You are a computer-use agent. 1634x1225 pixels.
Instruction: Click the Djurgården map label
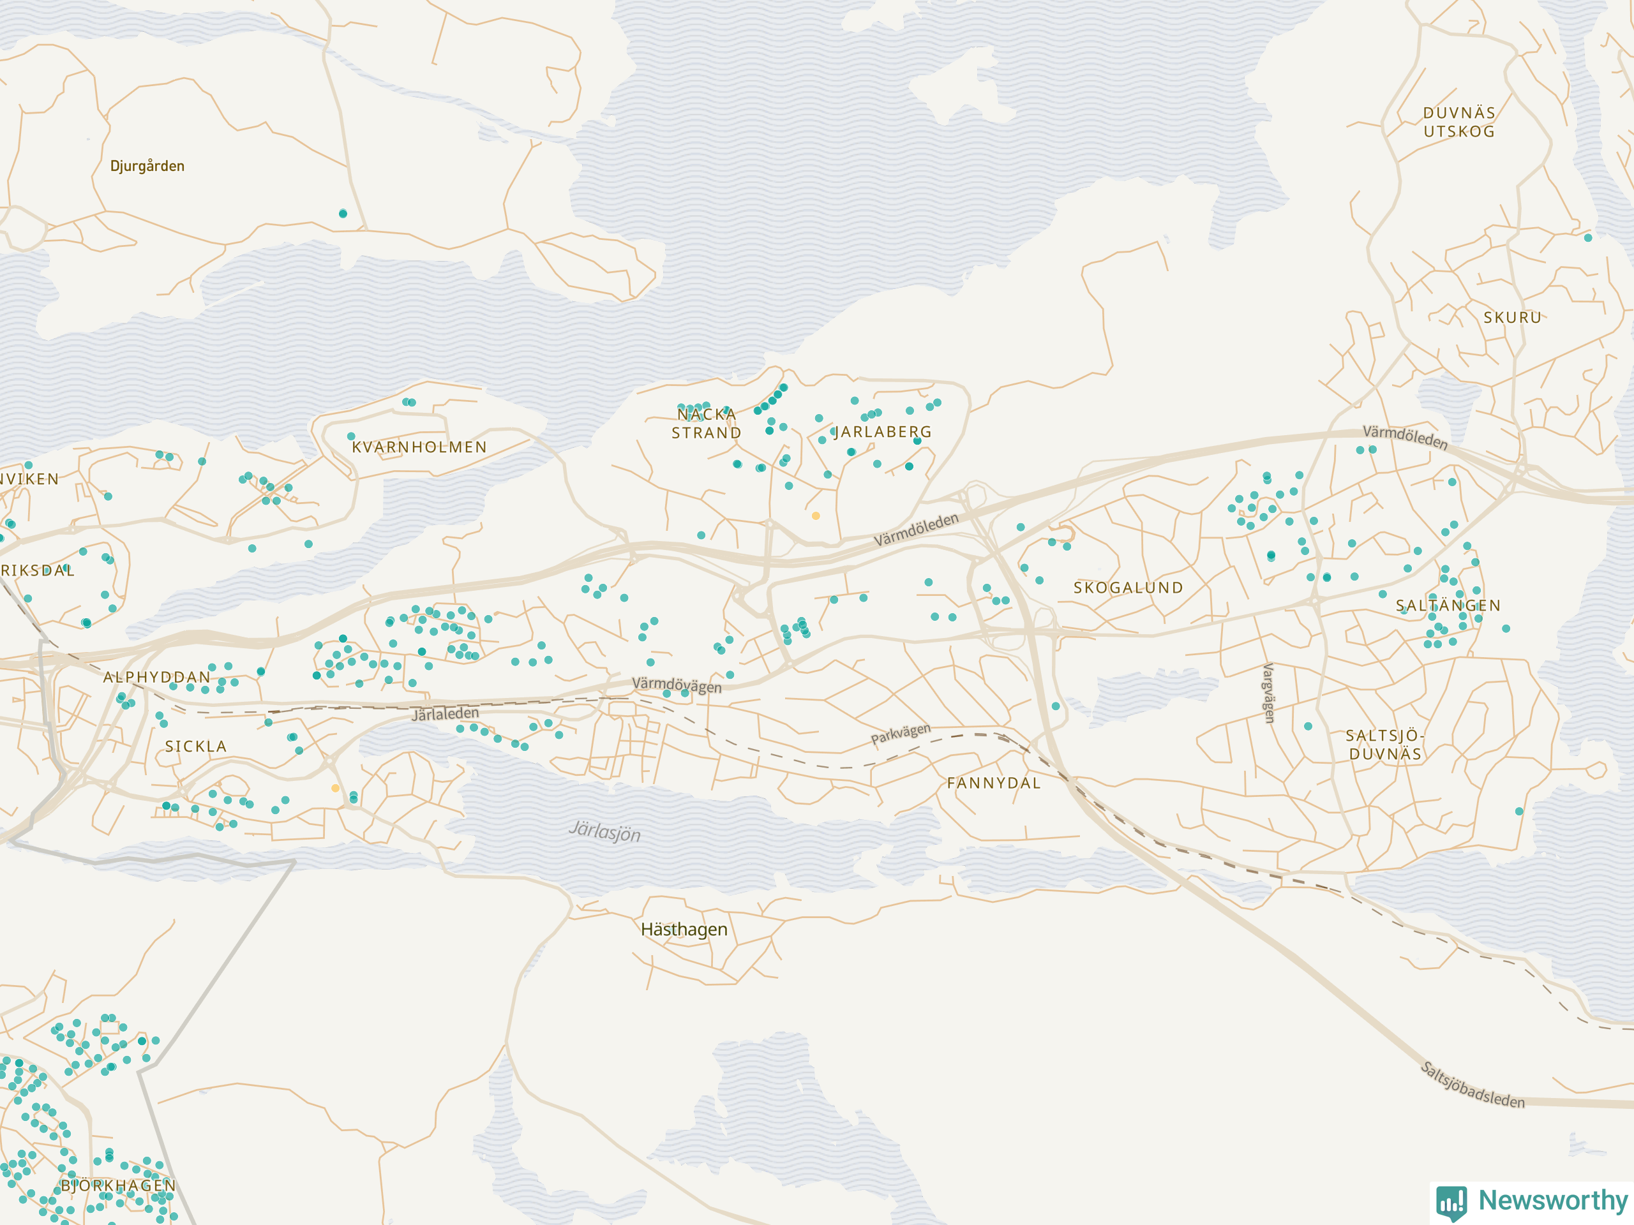[x=147, y=166]
